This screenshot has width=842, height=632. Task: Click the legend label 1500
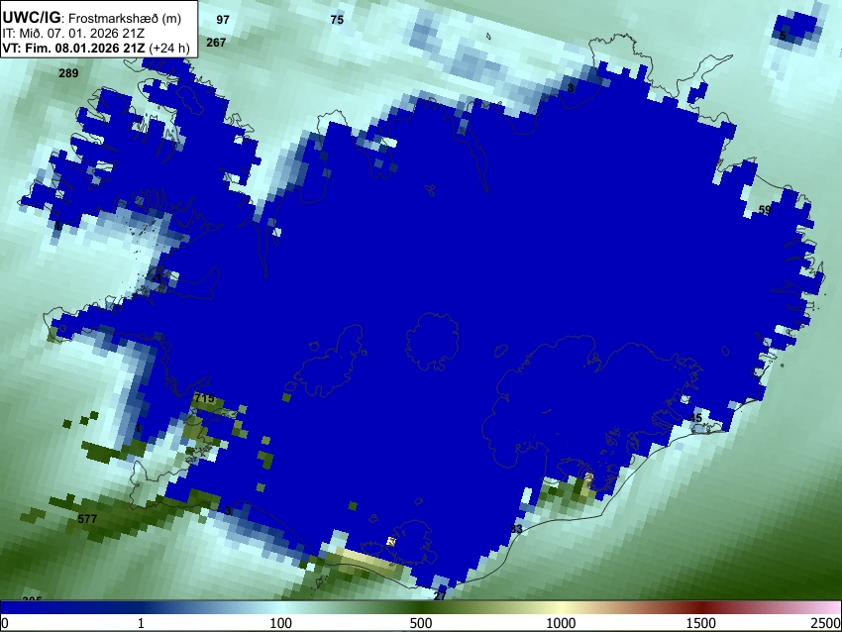(x=700, y=623)
